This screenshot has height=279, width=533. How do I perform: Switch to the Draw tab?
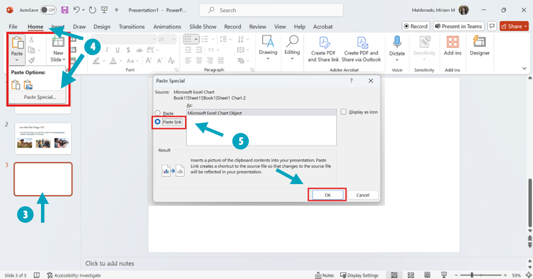tap(79, 27)
